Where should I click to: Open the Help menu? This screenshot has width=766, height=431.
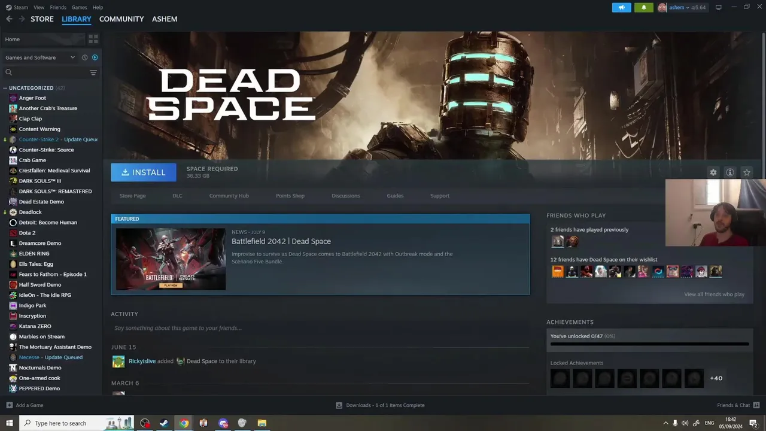pyautogui.click(x=98, y=7)
